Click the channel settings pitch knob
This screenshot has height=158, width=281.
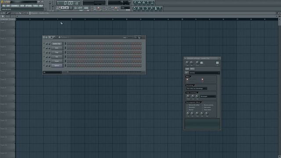tap(197, 62)
